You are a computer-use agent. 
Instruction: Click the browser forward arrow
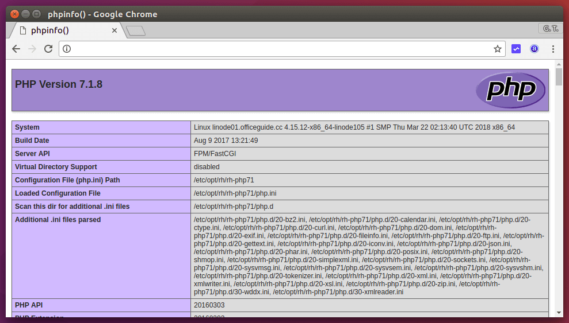(x=32, y=49)
